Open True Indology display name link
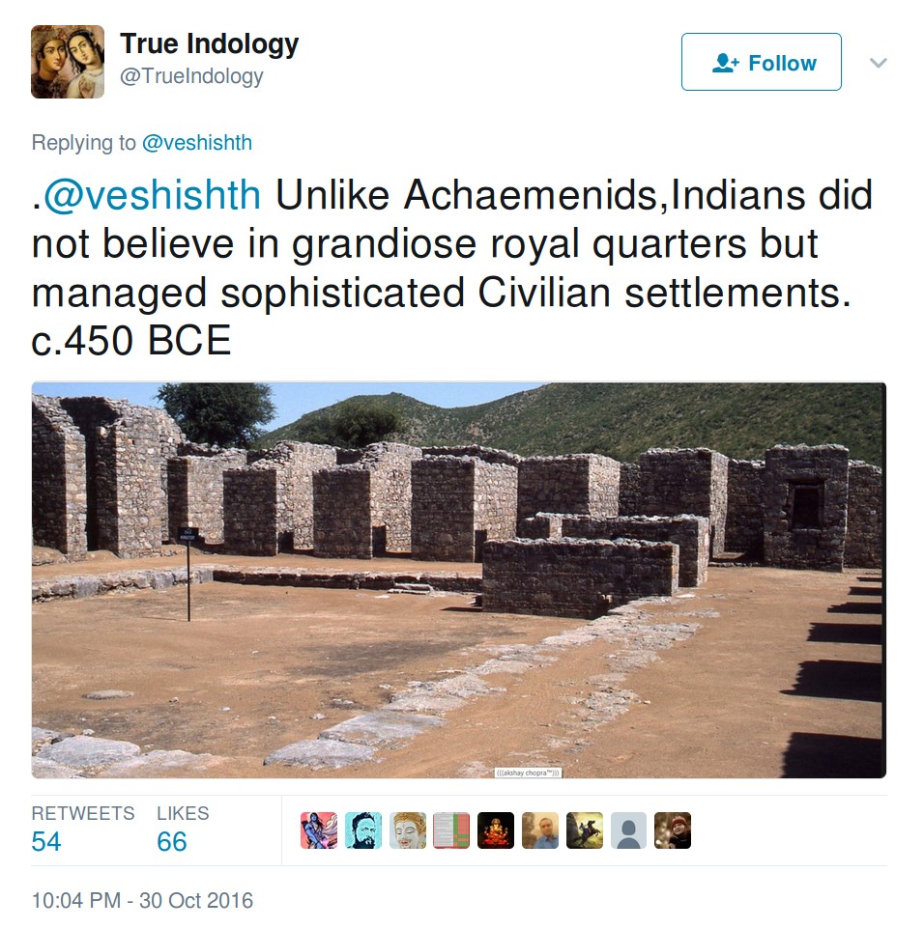Screen dimensions: 924x928 [209, 43]
